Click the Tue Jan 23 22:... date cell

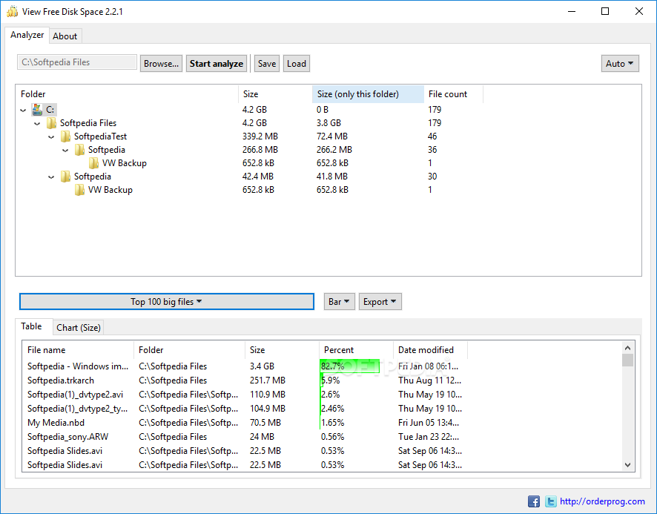tap(428, 437)
